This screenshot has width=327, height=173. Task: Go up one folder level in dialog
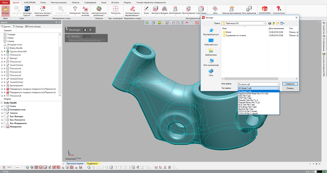click(x=273, y=24)
